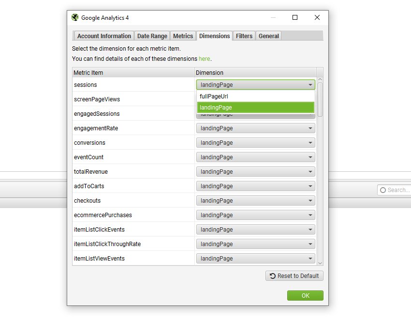
Task: Open the itemListClickThroughRate dimension dropdown
Action: pyautogui.click(x=256, y=244)
